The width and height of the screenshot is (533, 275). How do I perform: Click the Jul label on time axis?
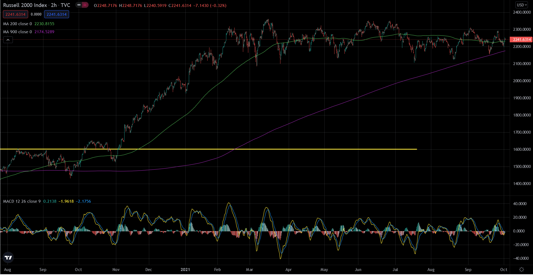[395, 270]
